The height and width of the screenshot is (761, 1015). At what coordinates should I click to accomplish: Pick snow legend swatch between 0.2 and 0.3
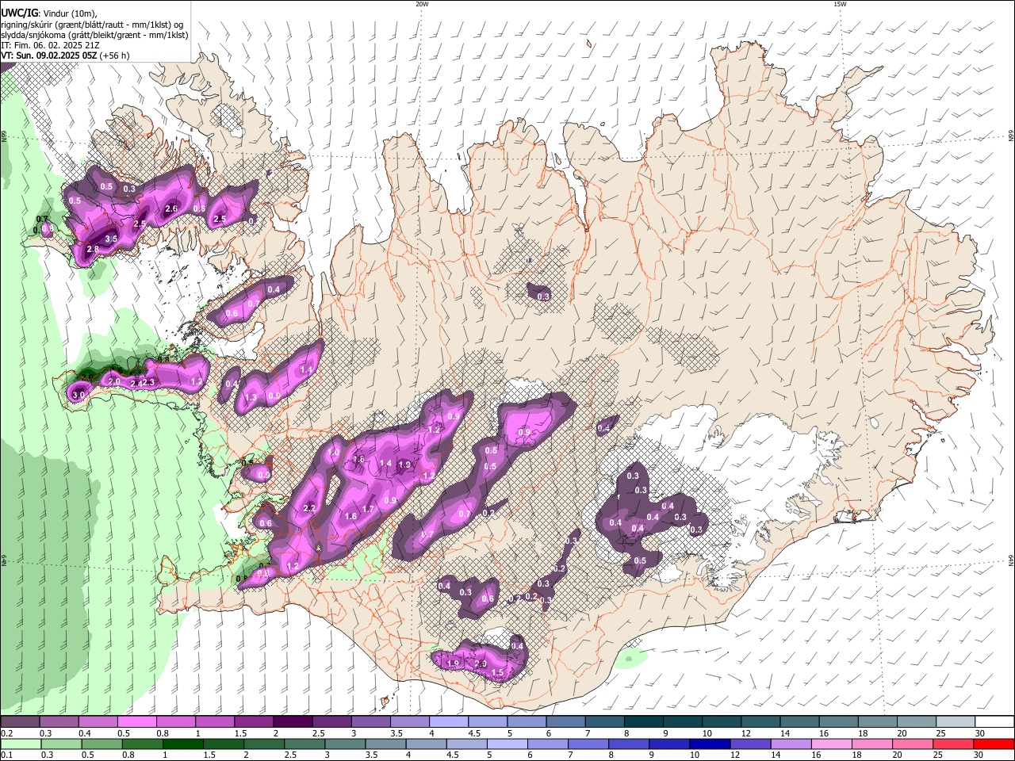pos(20,722)
